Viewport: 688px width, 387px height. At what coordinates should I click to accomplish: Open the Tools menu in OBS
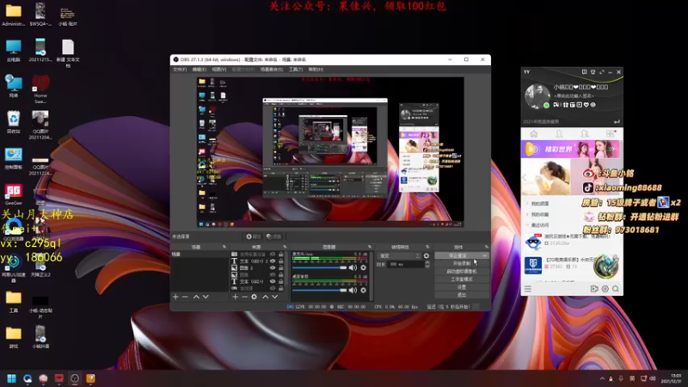(296, 70)
